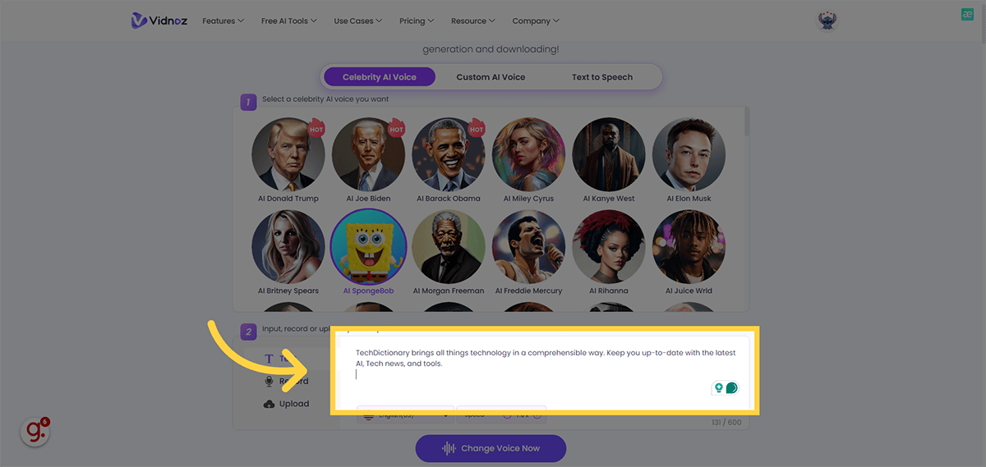The height and width of the screenshot is (467, 986).
Task: Open the Grammarly badge showing 6 suggestions
Action: pyautogui.click(x=35, y=431)
